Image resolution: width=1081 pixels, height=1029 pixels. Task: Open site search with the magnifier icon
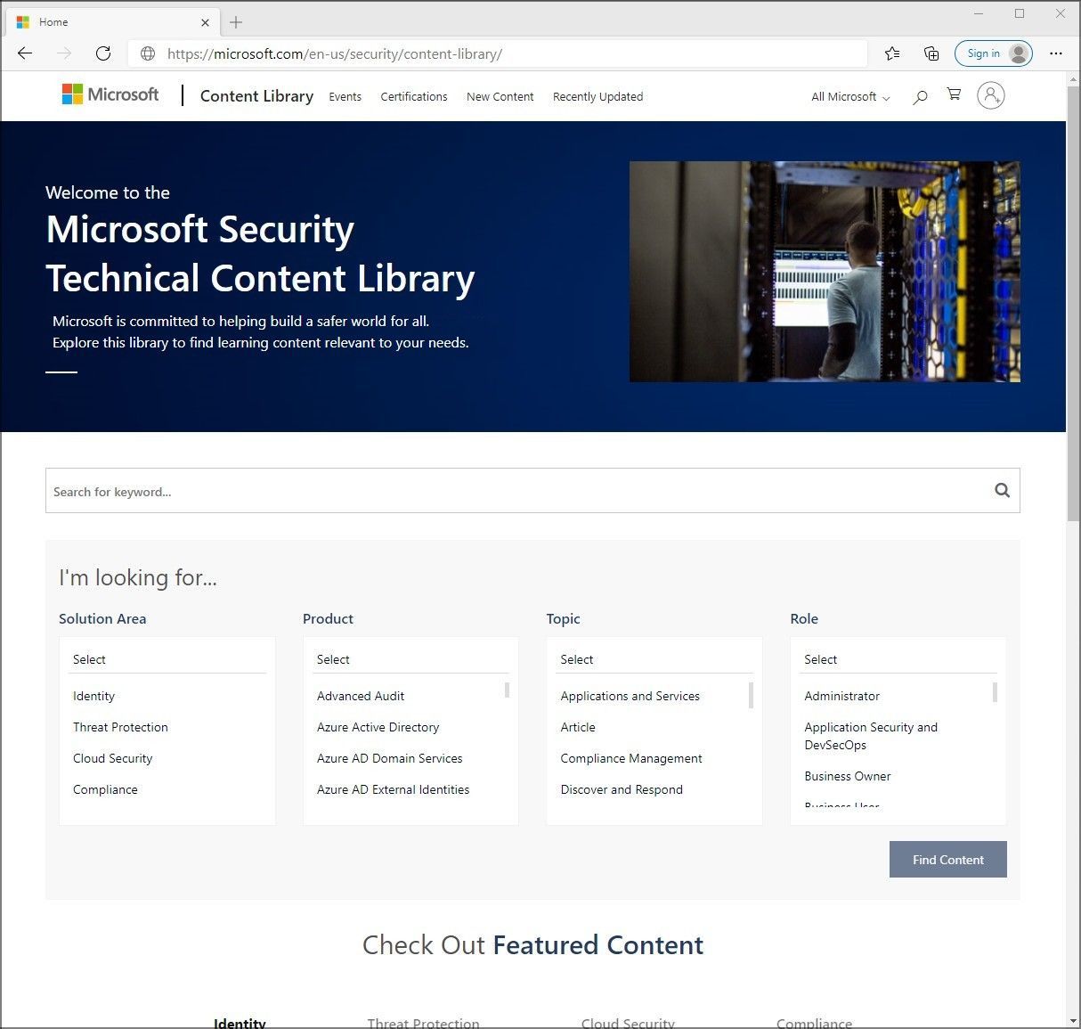tap(920, 97)
